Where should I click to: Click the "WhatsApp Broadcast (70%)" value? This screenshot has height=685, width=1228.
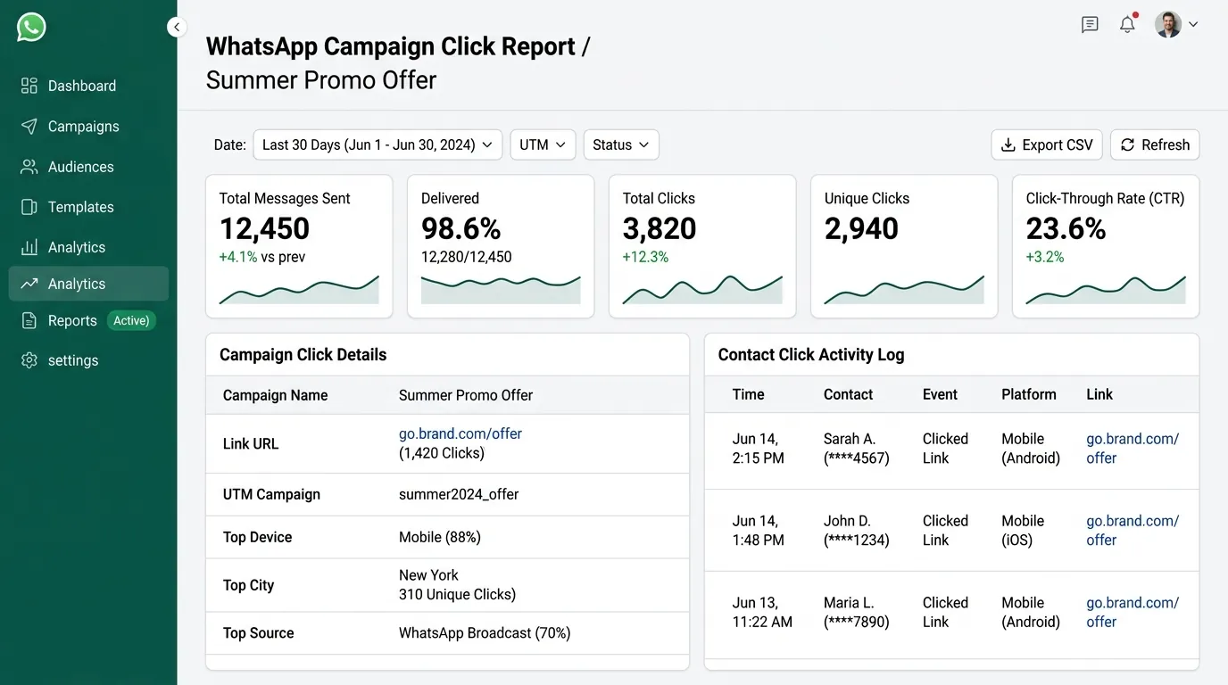(x=485, y=633)
